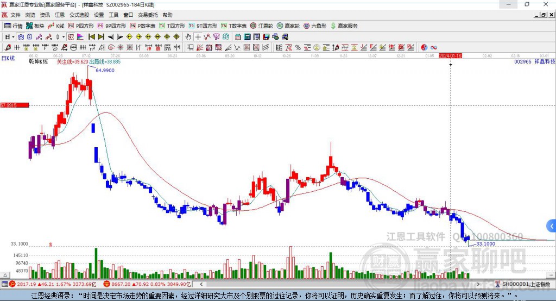Click the red dollar marker on volume pane
The width and height of the screenshot is (556, 301).
coord(50,244)
